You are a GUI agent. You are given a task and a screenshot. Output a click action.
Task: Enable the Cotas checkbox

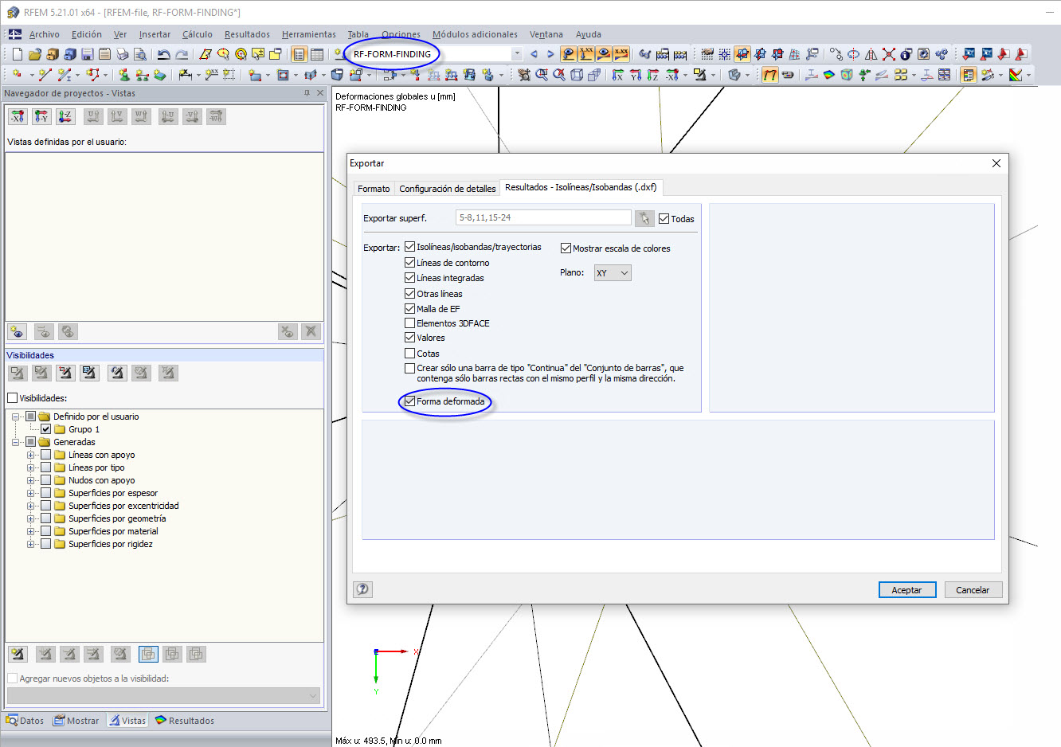409,354
